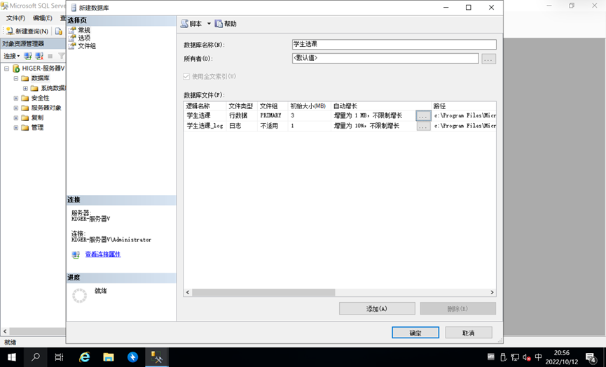
Task: Open the notification center icon
Action: click(591, 358)
